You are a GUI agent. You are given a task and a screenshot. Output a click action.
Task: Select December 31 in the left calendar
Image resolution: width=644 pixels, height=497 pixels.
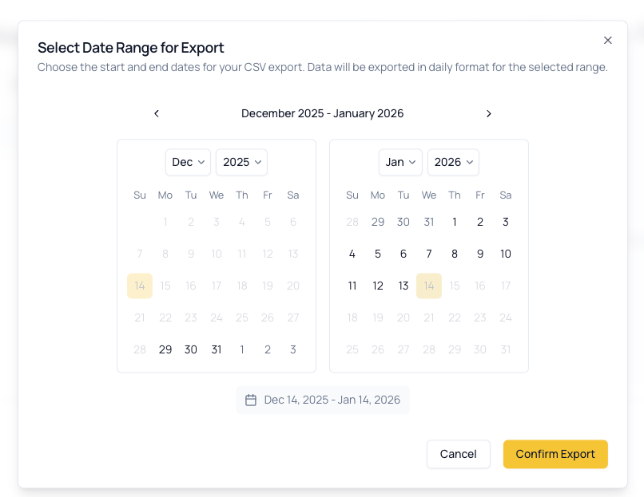tap(217, 349)
